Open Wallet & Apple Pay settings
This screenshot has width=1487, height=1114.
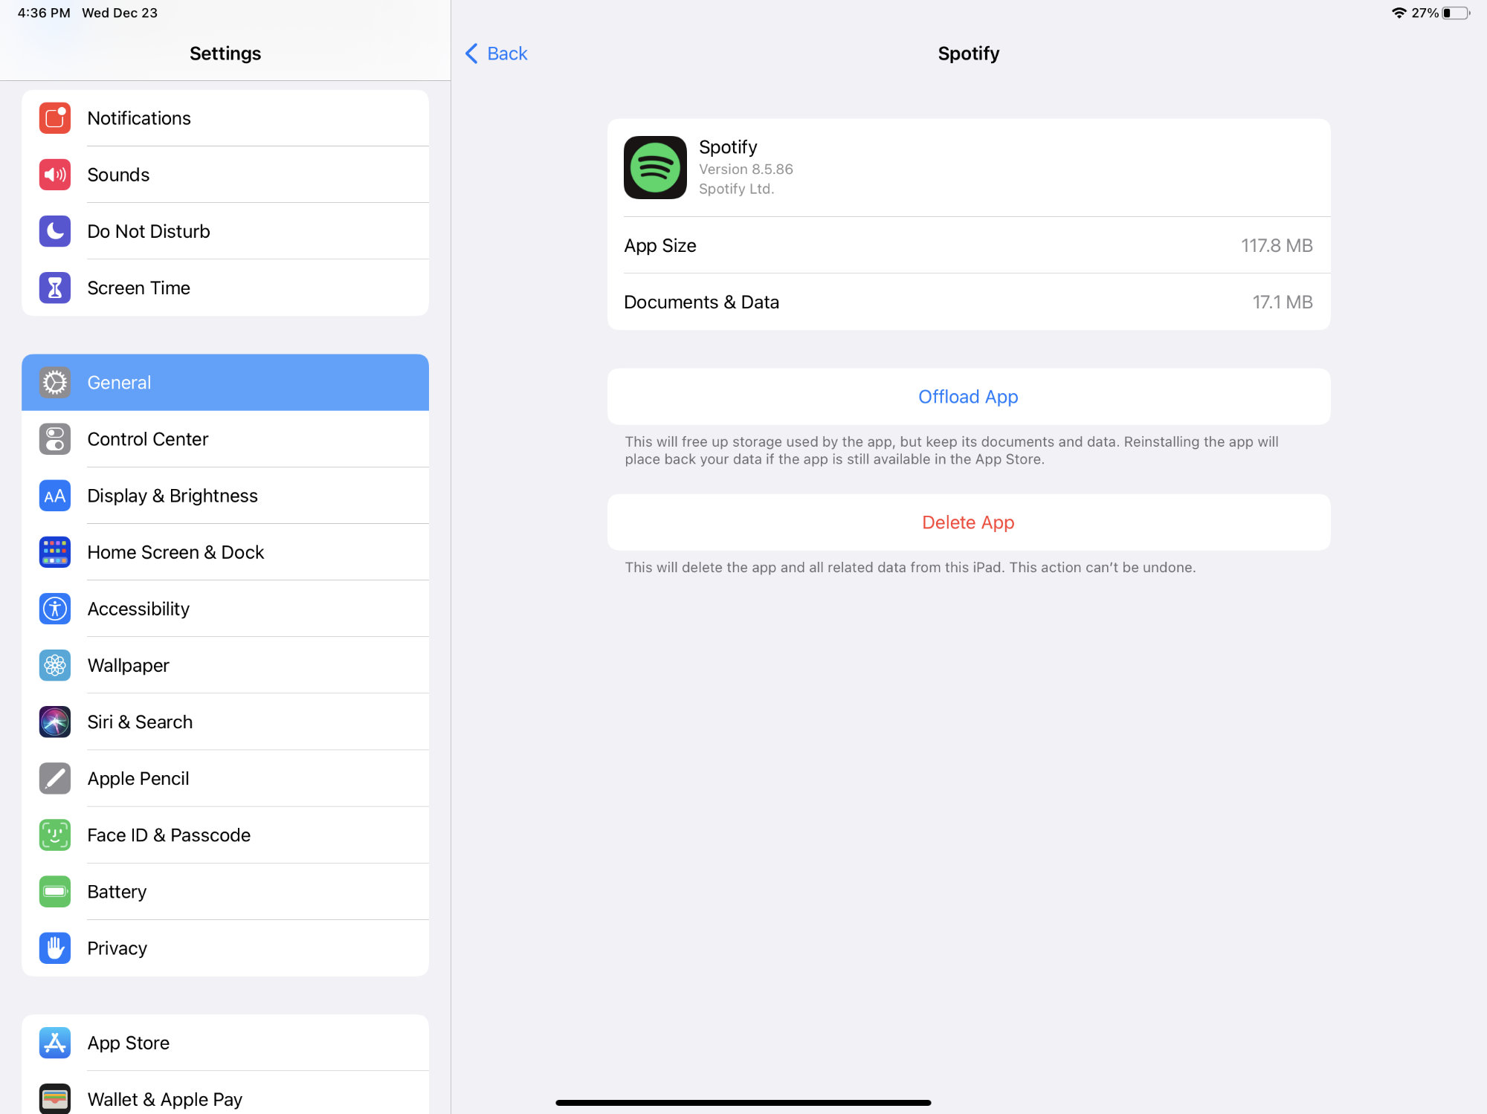(225, 1094)
